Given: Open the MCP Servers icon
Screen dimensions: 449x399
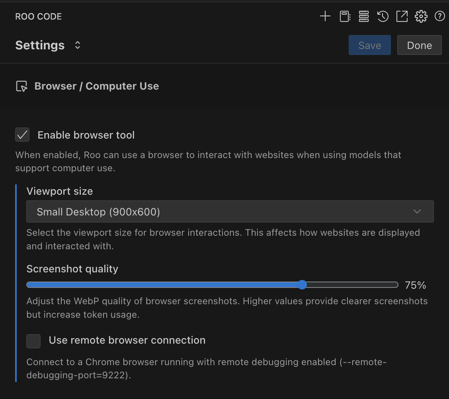Looking at the screenshot, I should (x=363, y=16).
